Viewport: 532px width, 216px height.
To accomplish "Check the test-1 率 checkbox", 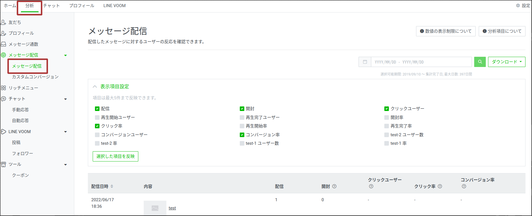I will [387, 143].
